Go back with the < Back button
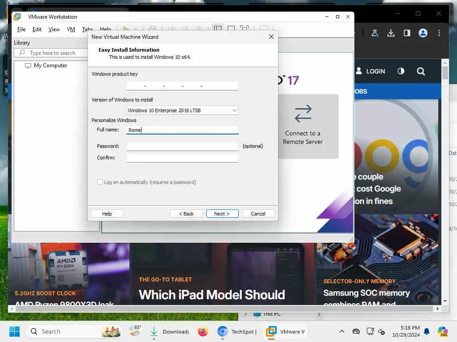457x342 pixels. click(186, 214)
